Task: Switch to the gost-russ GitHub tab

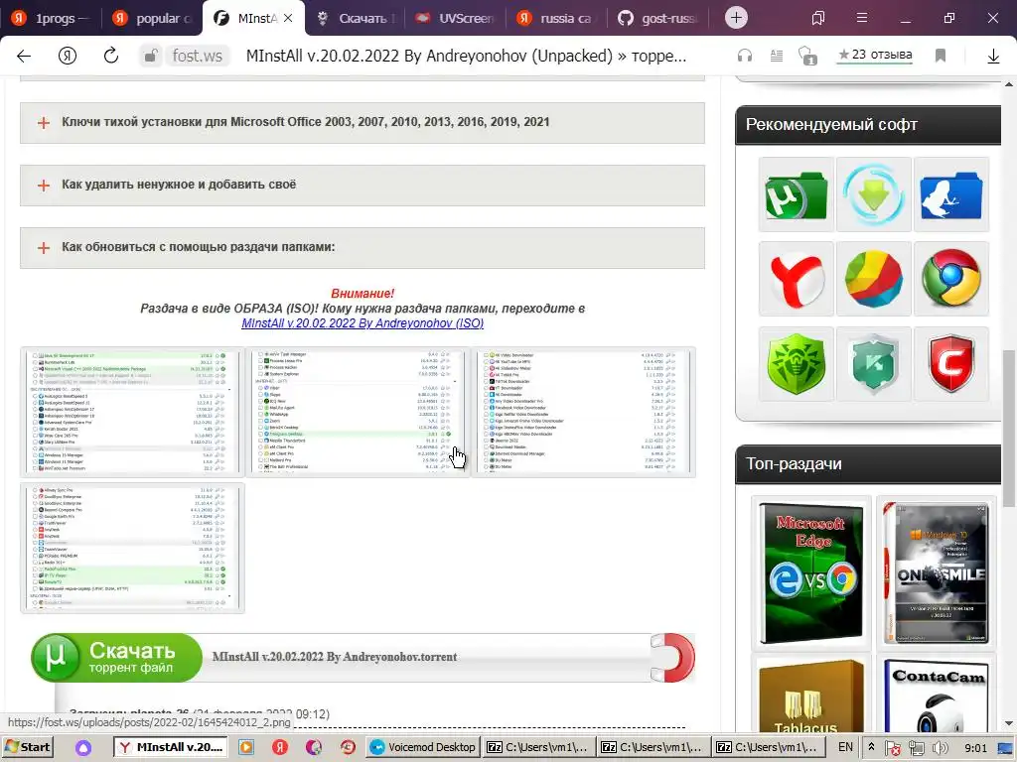Action: pos(657,18)
